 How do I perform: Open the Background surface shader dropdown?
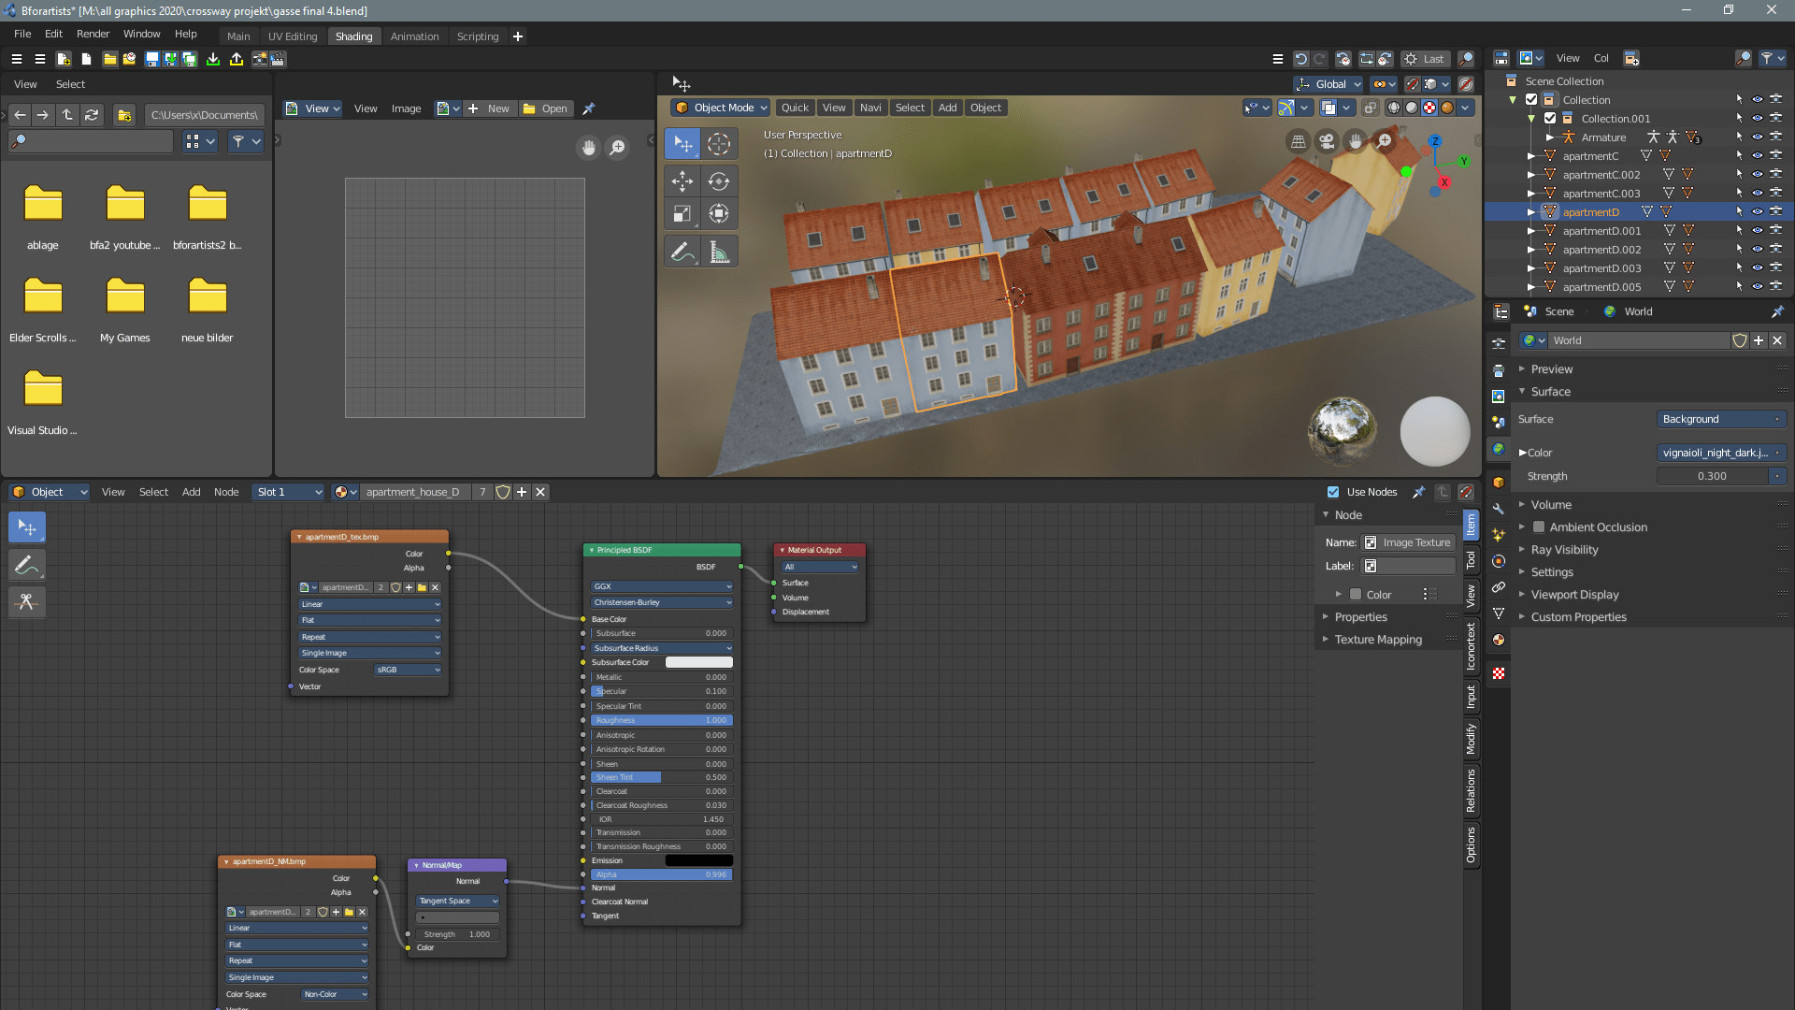click(x=1721, y=419)
